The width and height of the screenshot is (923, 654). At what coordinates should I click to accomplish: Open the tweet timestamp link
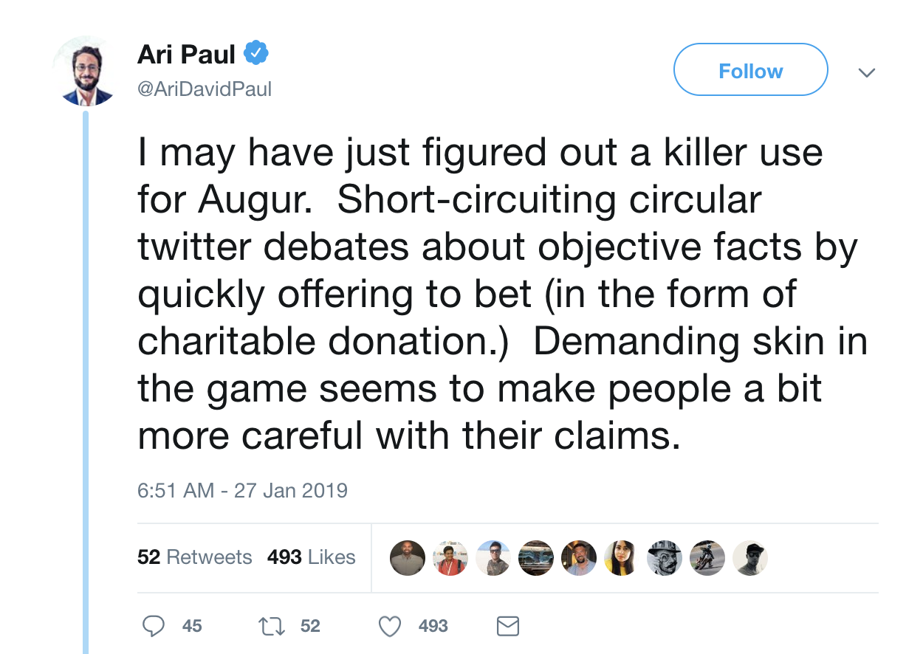pos(241,489)
